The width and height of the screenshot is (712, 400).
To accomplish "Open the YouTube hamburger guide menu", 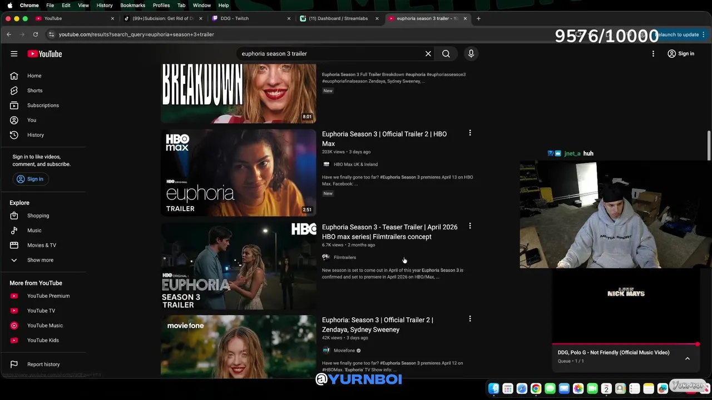I will pyautogui.click(x=14, y=54).
